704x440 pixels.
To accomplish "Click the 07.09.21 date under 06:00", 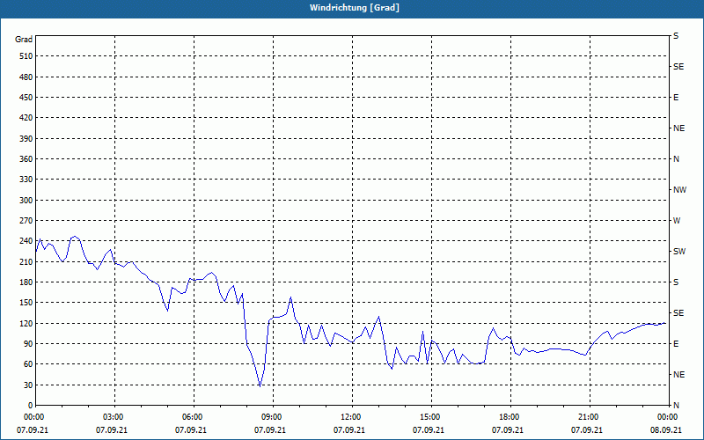I will pyautogui.click(x=191, y=430).
